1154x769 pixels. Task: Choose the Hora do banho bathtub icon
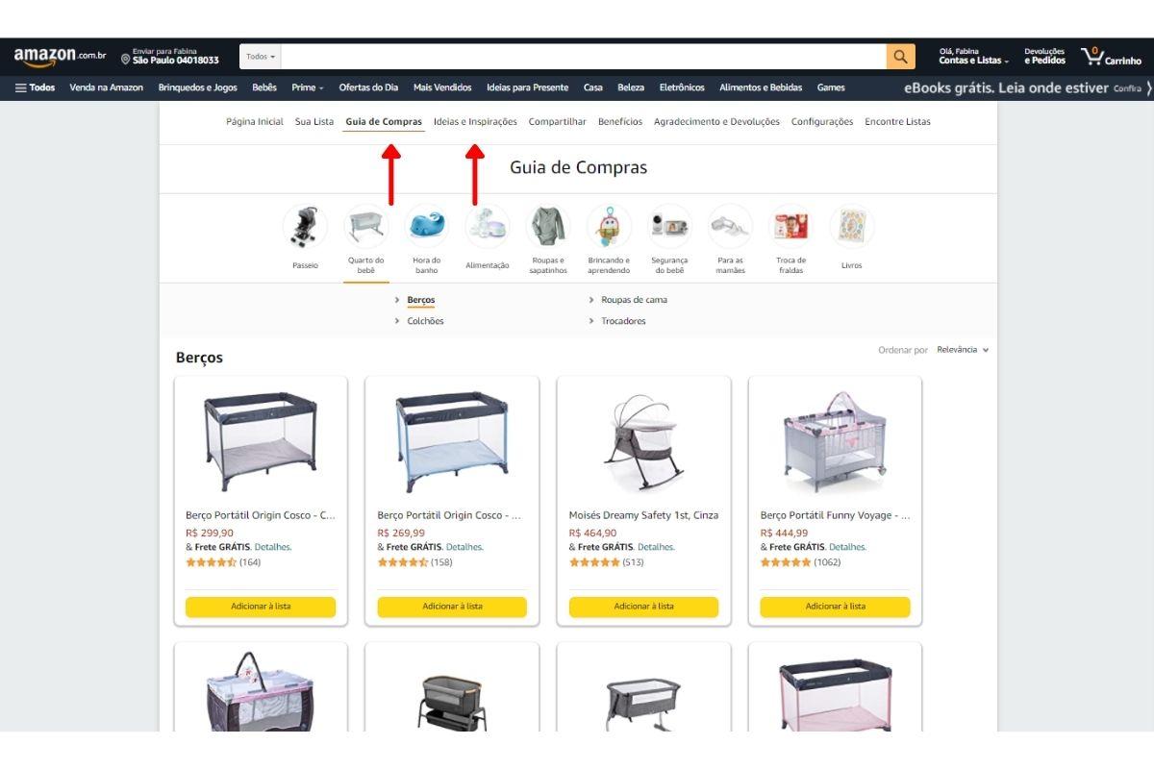(427, 226)
